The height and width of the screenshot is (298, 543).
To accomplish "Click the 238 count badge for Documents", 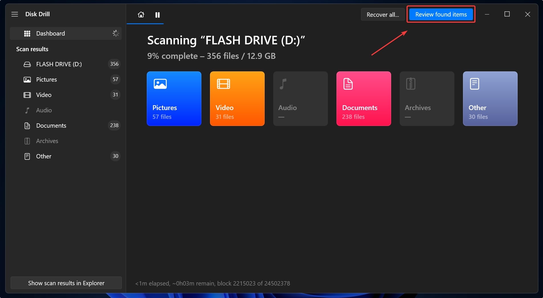I will coord(114,125).
